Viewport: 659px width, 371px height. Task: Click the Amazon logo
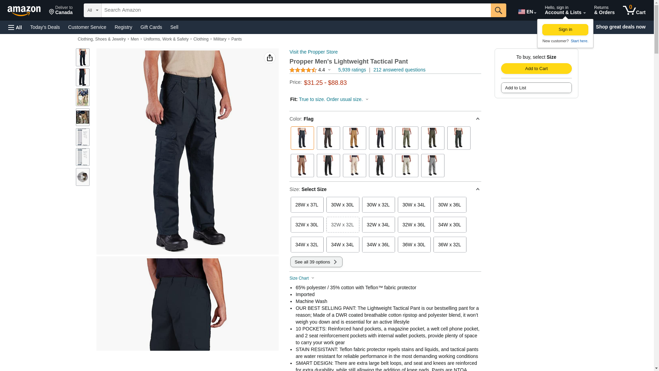[x=24, y=11]
